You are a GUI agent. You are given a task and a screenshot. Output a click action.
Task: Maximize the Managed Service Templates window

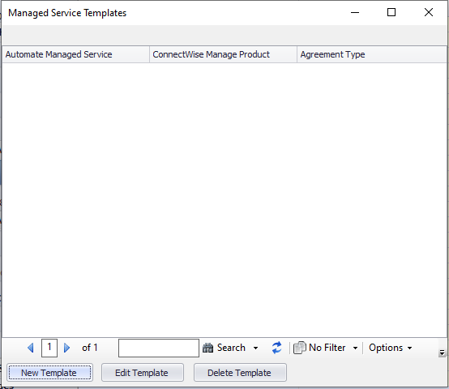tap(391, 12)
